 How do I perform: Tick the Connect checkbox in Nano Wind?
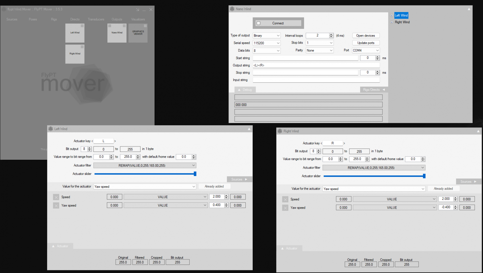click(258, 23)
